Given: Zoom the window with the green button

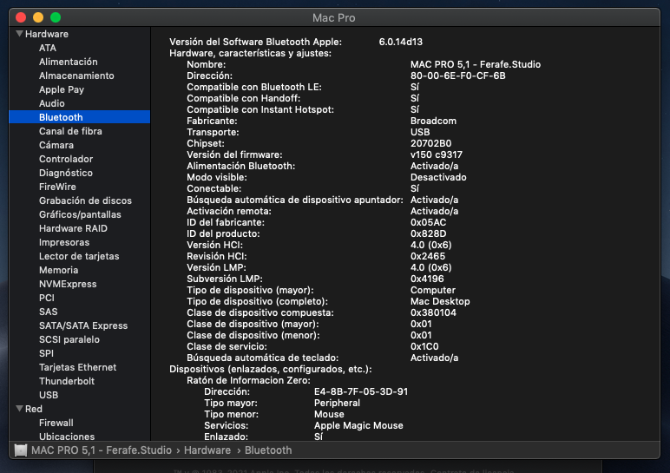Looking at the screenshot, I should 56,17.
